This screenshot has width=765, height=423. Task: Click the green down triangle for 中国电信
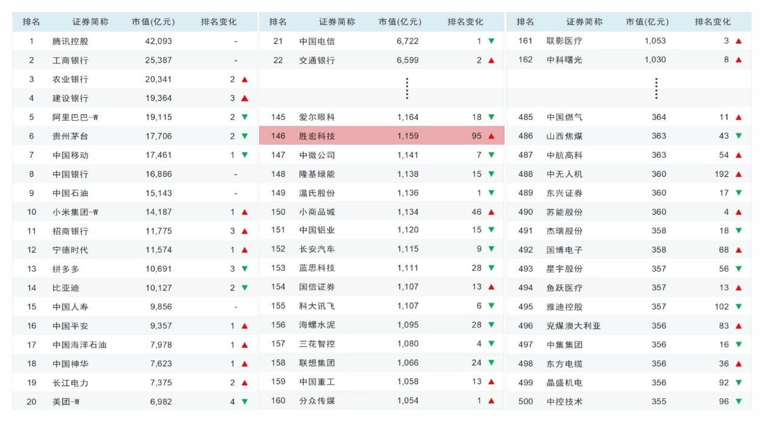491,41
